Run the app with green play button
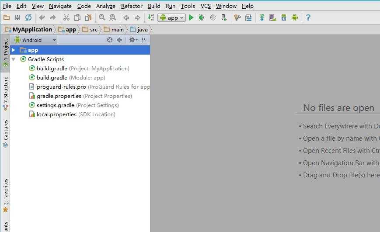 191,17
